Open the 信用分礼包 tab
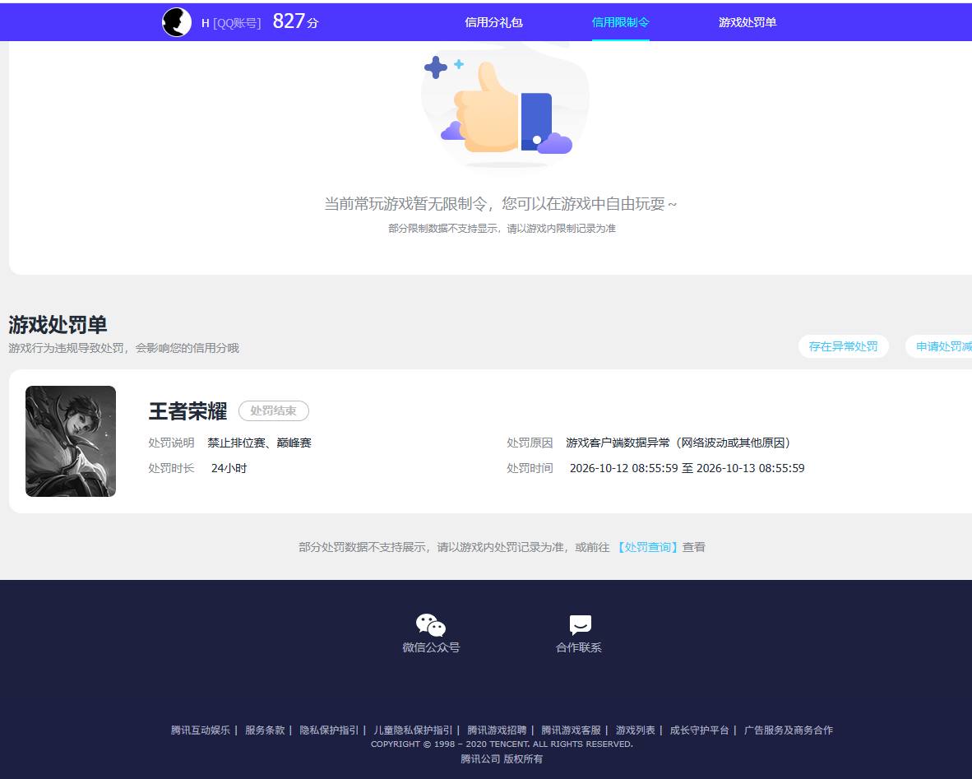Image resolution: width=972 pixels, height=779 pixels. pyautogui.click(x=493, y=22)
